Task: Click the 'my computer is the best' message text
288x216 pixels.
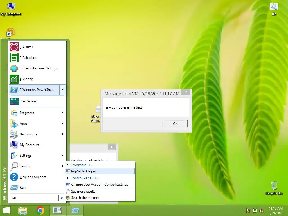Action: pyautogui.click(x=124, y=107)
